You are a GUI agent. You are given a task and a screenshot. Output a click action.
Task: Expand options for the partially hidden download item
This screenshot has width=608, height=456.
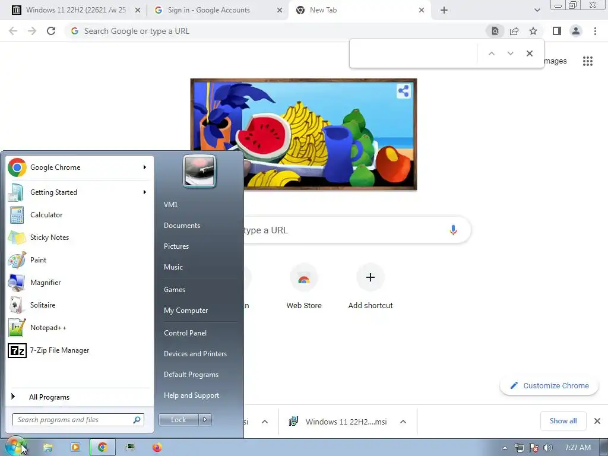265,422
